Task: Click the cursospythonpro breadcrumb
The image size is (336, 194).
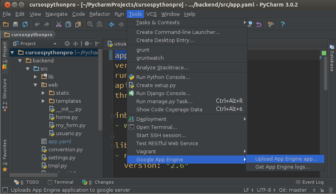Action: (x=29, y=35)
